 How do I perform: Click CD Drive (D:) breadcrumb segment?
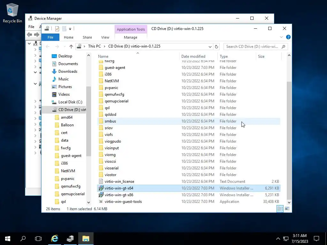tap(134, 46)
